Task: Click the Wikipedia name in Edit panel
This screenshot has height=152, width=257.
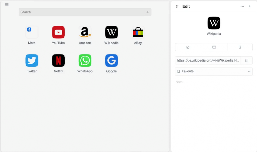Action: click(214, 34)
